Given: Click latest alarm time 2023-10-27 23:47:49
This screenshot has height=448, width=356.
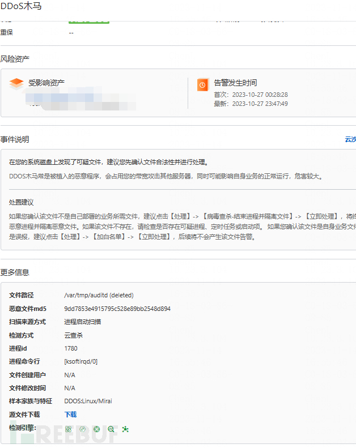Looking at the screenshot, I should pos(260,104).
